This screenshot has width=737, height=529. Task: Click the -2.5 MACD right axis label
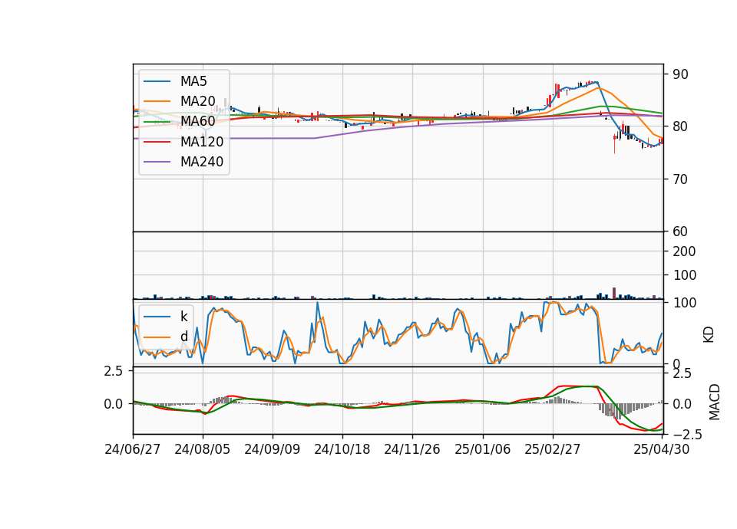click(687, 435)
